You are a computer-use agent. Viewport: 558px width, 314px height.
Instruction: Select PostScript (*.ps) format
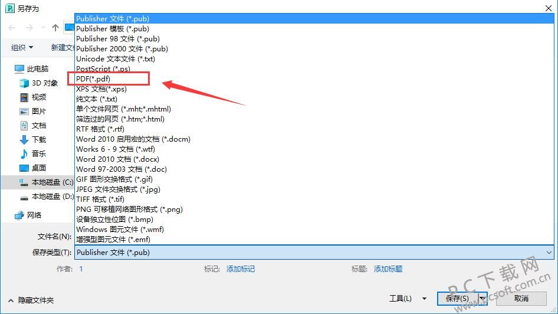tap(314, 68)
